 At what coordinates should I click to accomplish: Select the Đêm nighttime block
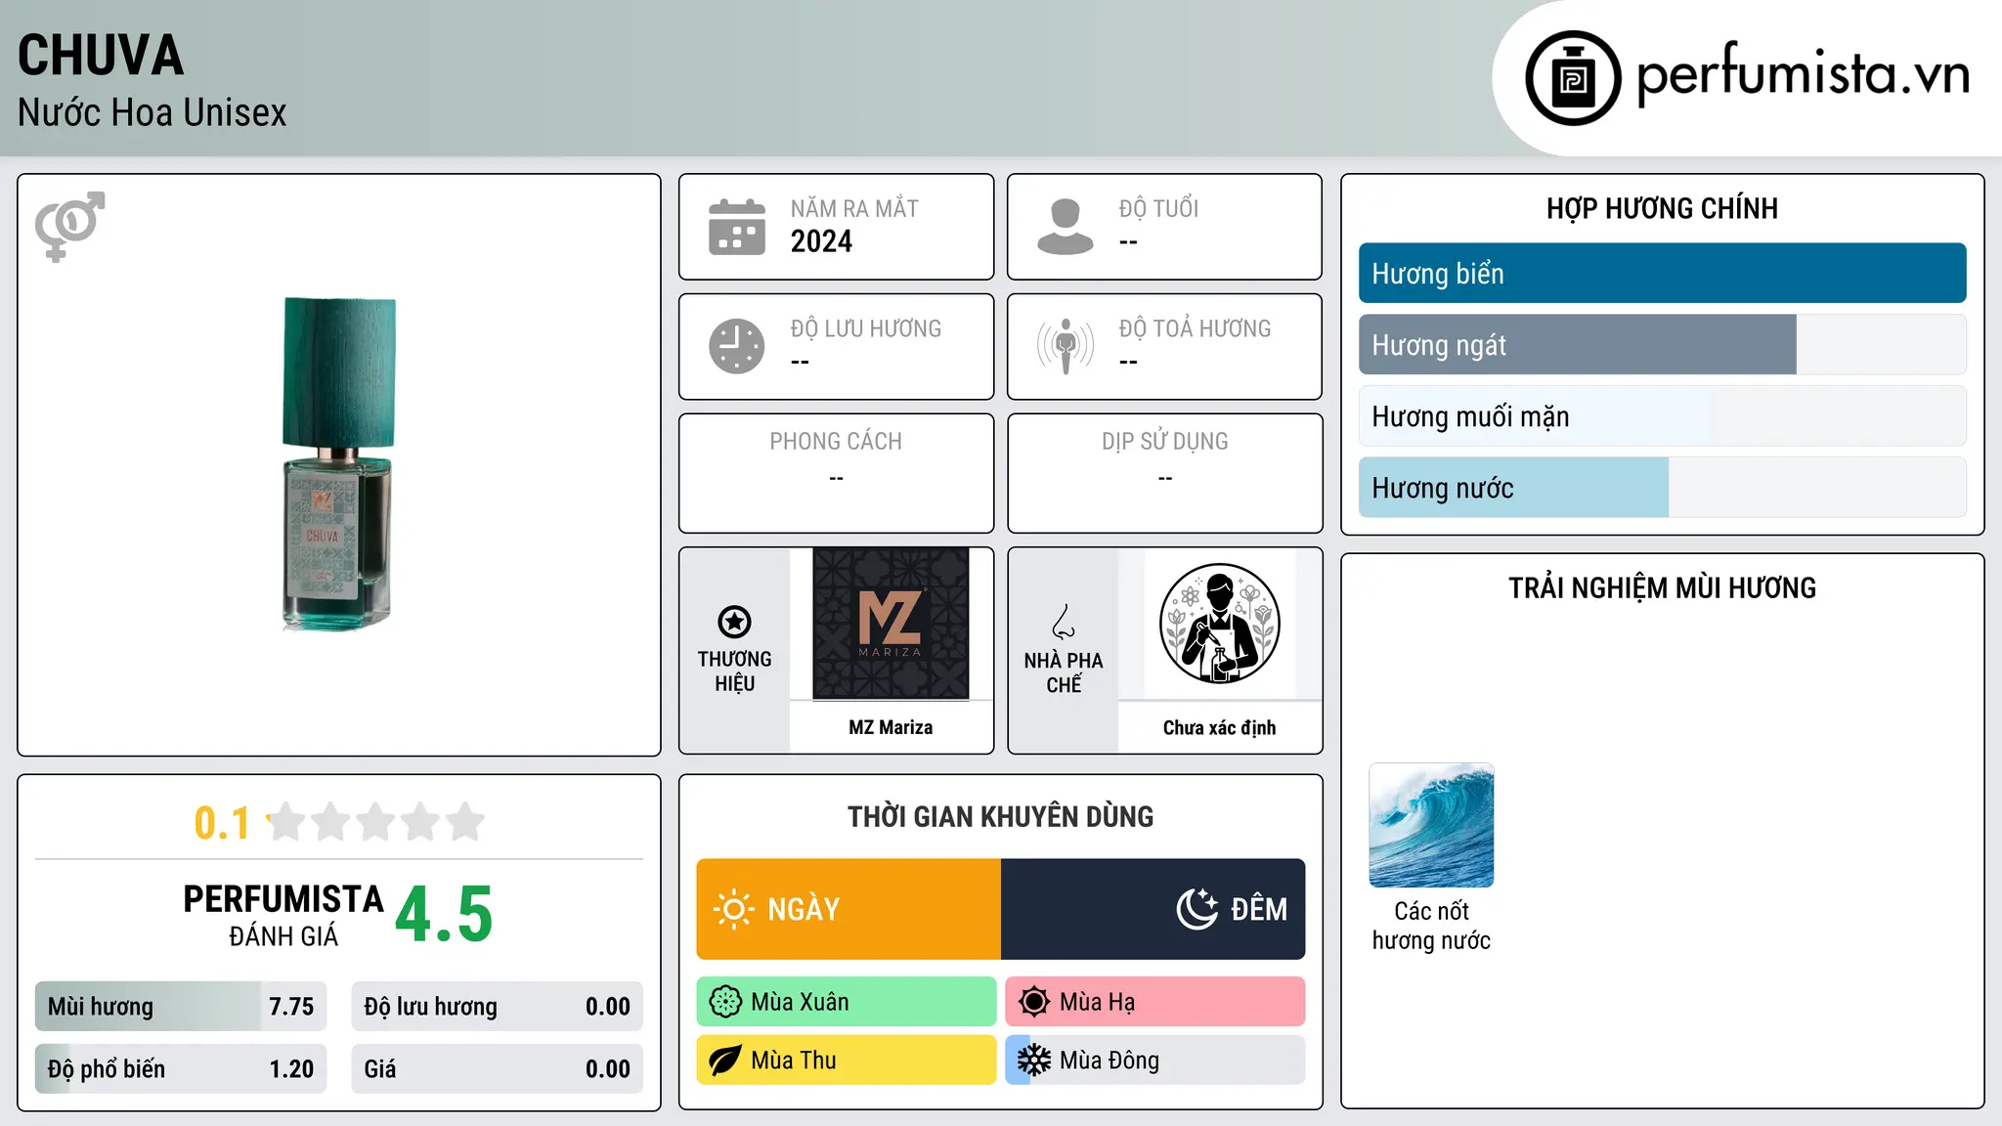click(1153, 909)
